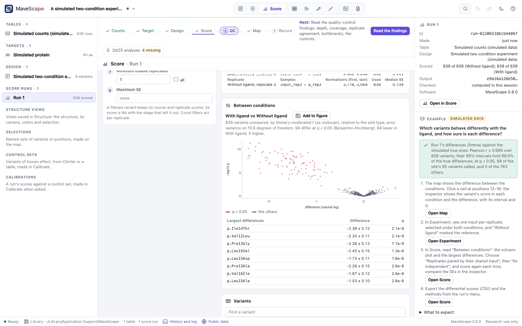
Task: Select the Score tab in the top toolbar
Action: pyautogui.click(x=272, y=9)
